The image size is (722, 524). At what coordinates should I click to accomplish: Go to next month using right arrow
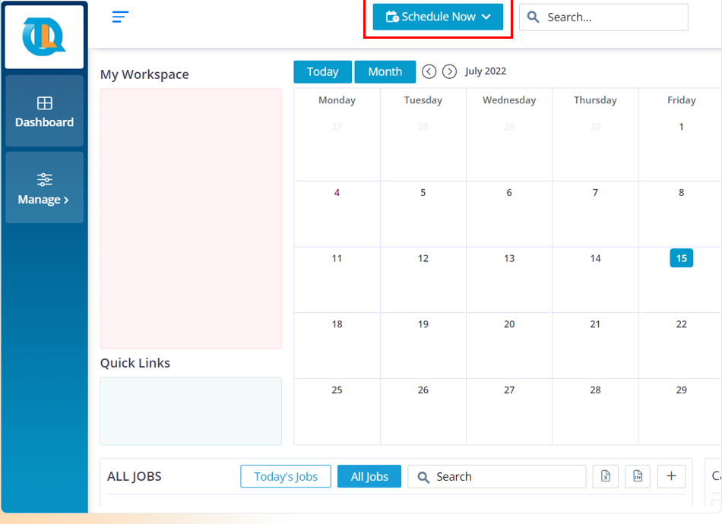click(449, 71)
